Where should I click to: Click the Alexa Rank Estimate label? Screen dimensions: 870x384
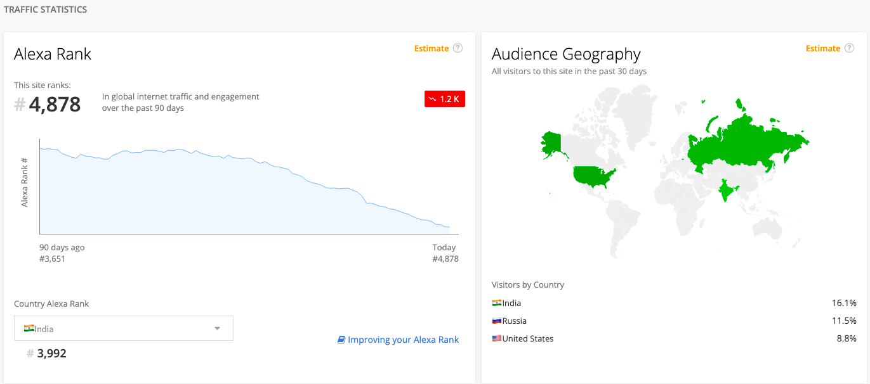click(x=432, y=48)
